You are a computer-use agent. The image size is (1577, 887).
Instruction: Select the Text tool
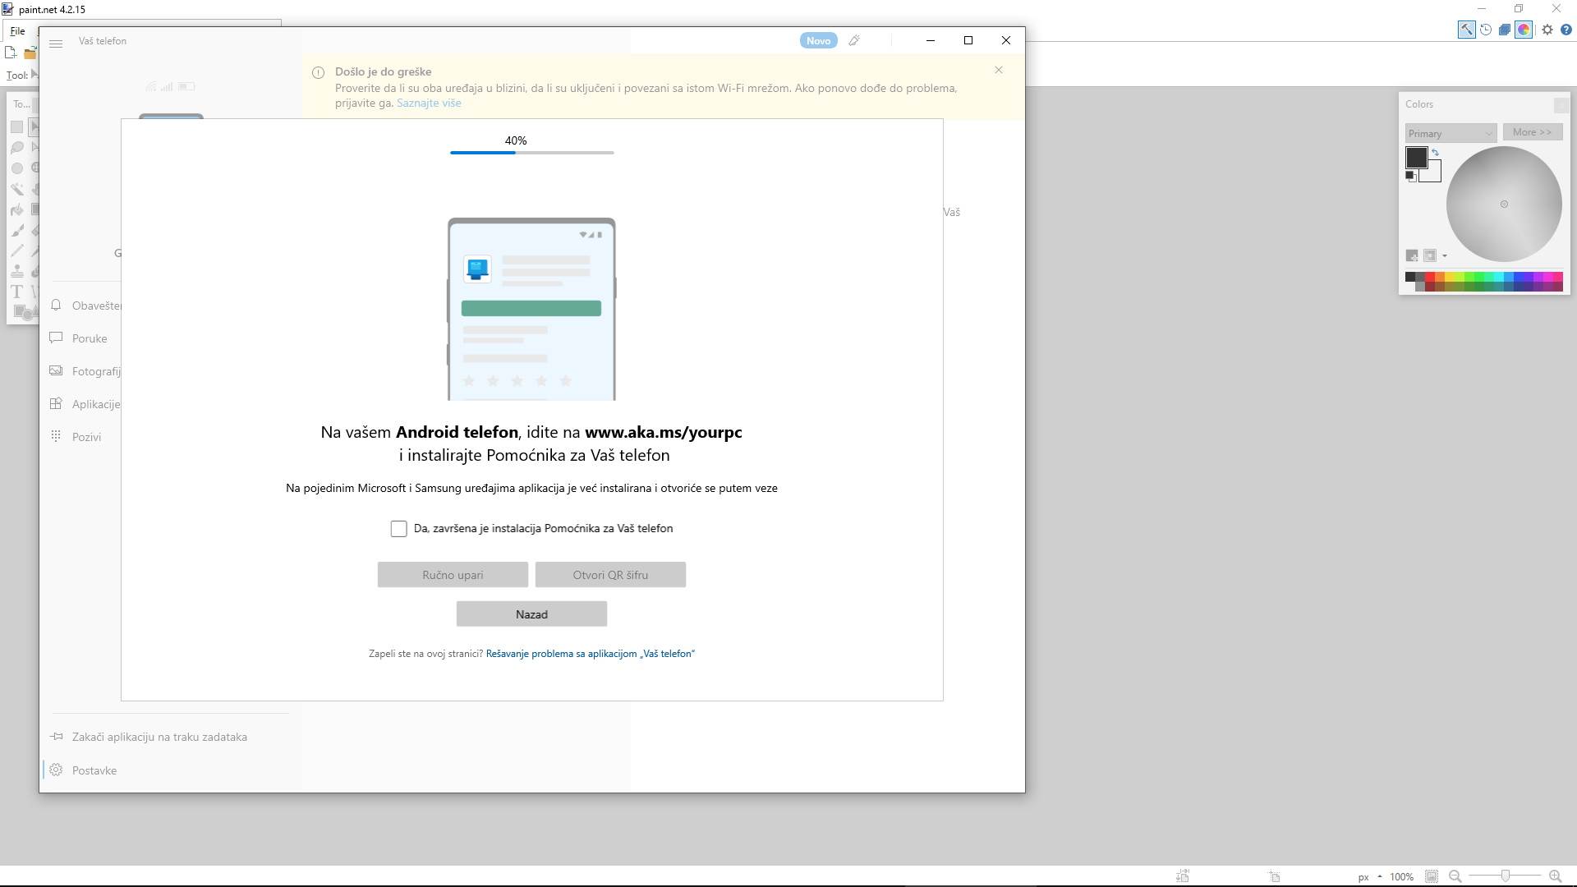tap(16, 291)
